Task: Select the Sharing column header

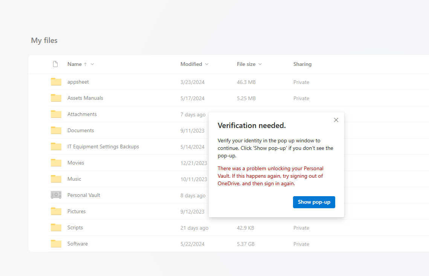Action: pos(302,64)
